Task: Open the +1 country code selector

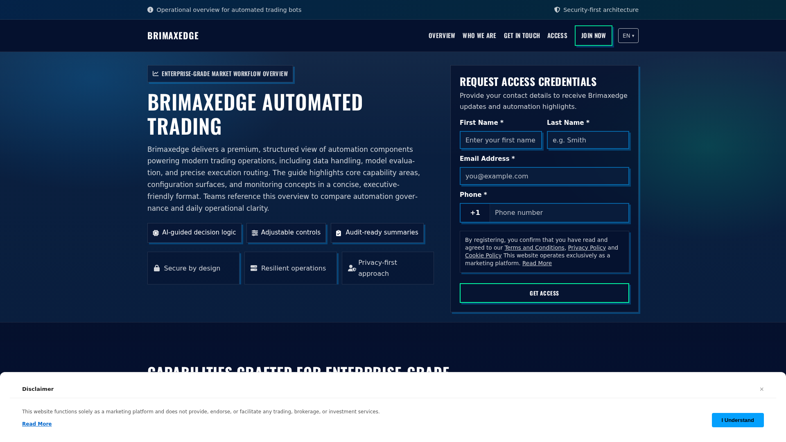Action: (475, 213)
